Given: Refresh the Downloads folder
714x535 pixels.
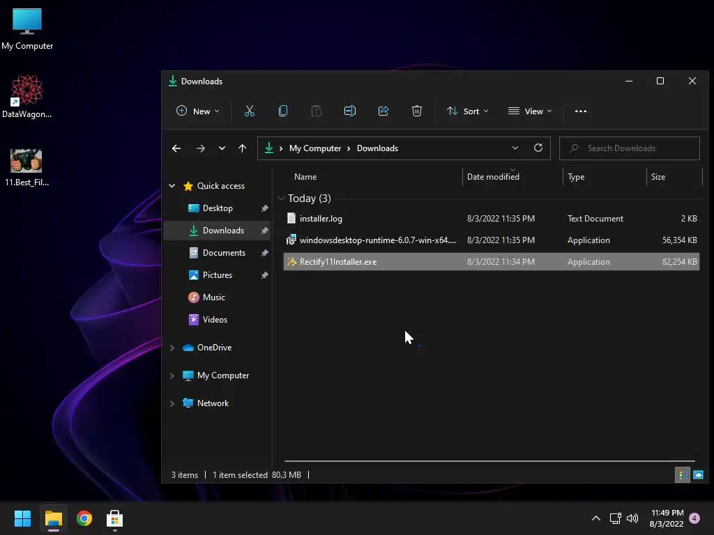Looking at the screenshot, I should click(538, 148).
